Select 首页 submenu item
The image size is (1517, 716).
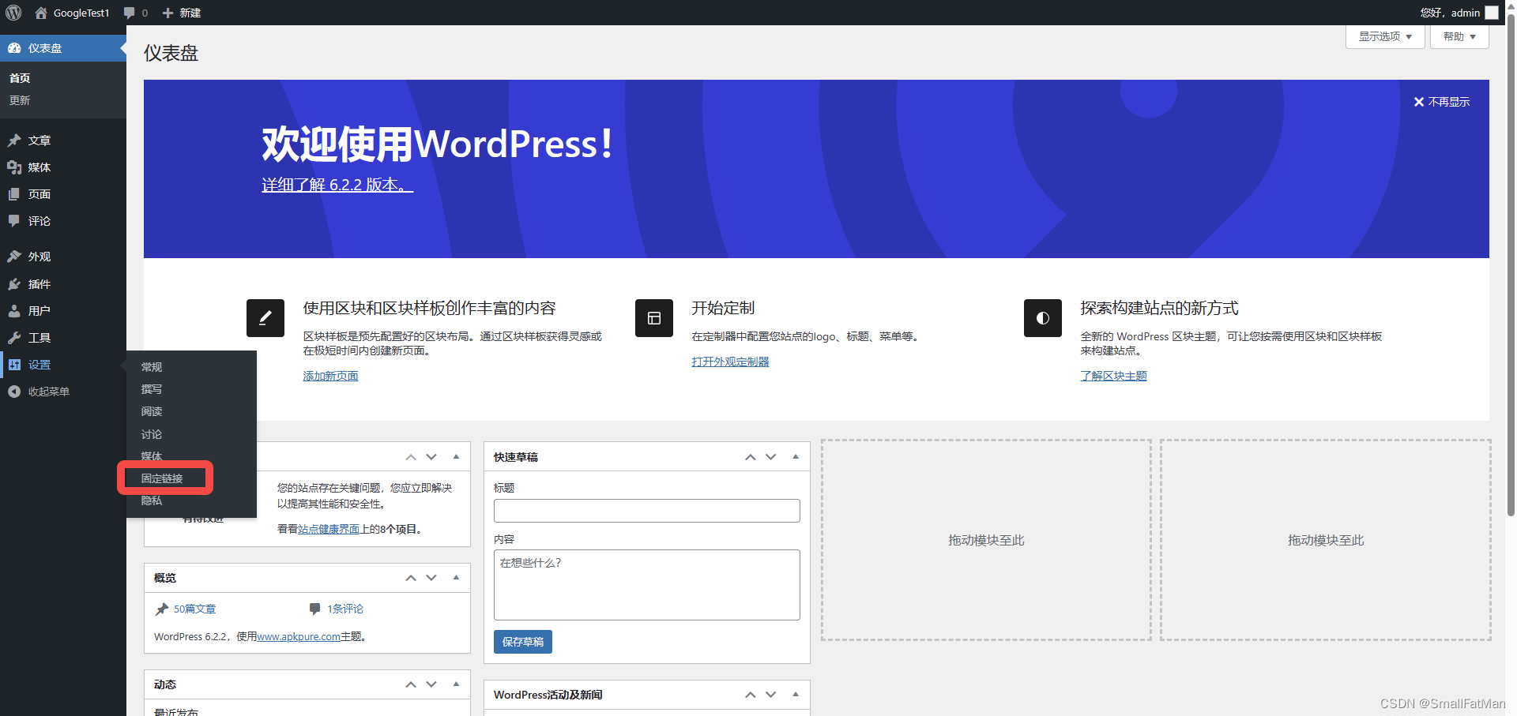point(20,78)
